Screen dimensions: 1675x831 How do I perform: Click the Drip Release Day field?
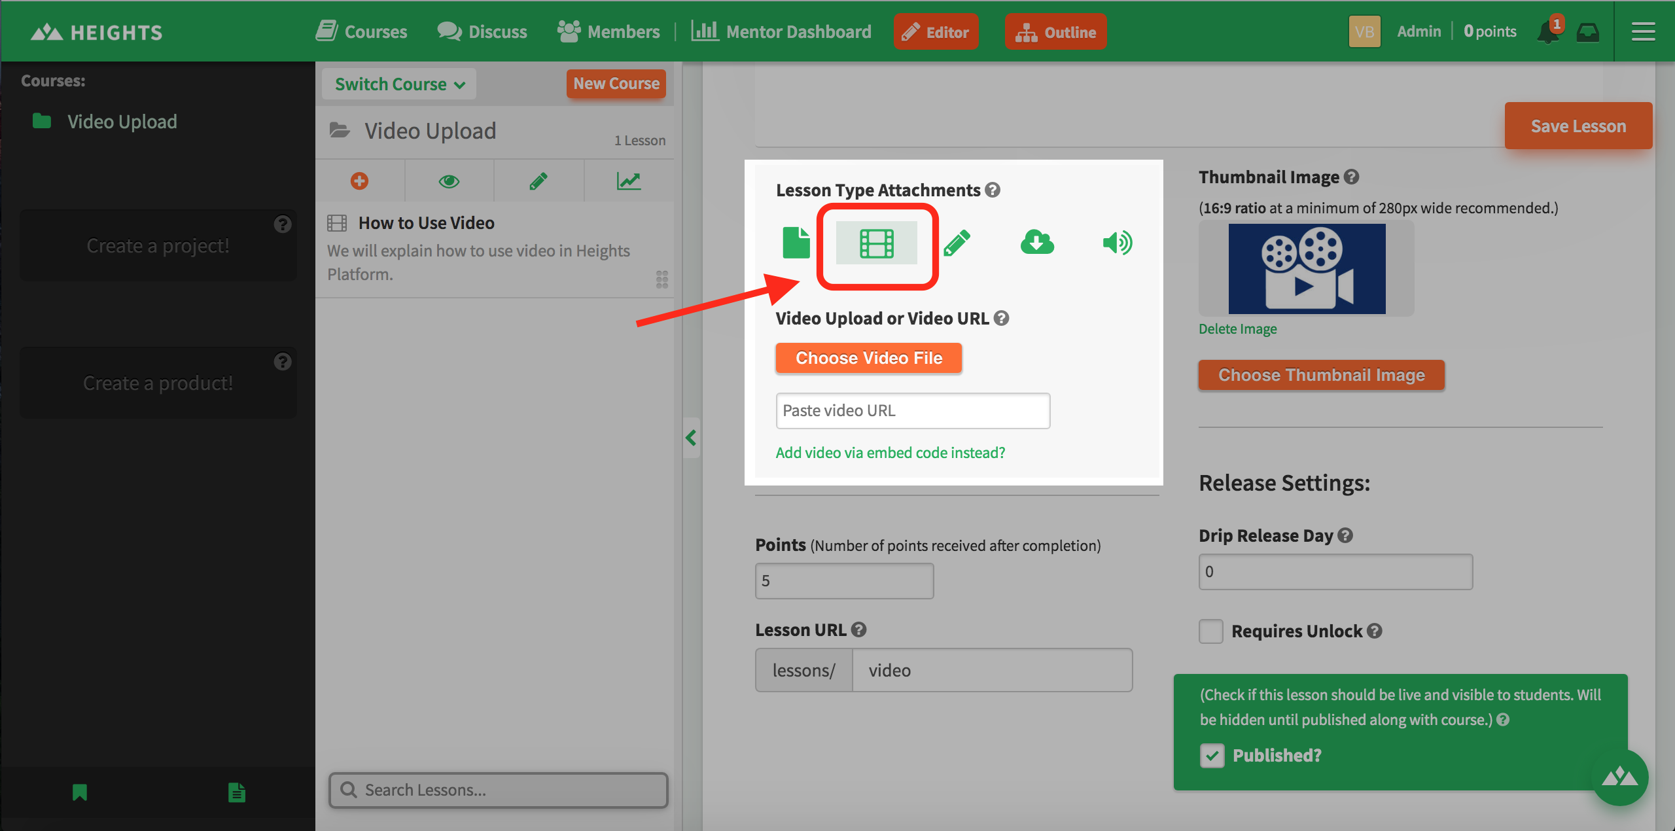pos(1335,572)
